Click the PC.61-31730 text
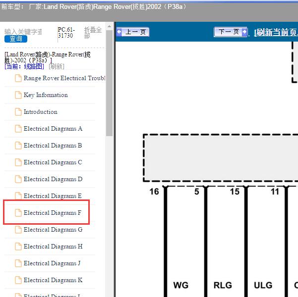 coord(66,33)
